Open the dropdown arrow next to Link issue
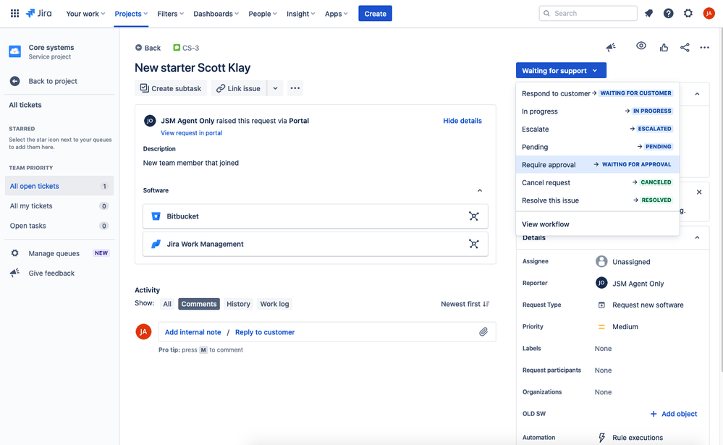The height and width of the screenshot is (445, 723). coord(275,88)
